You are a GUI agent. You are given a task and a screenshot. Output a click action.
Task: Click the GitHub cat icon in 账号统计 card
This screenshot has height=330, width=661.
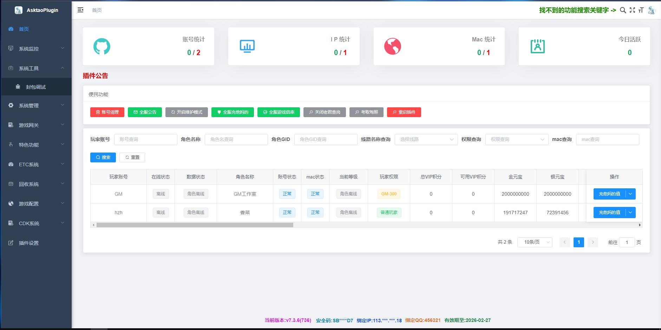[x=102, y=46]
